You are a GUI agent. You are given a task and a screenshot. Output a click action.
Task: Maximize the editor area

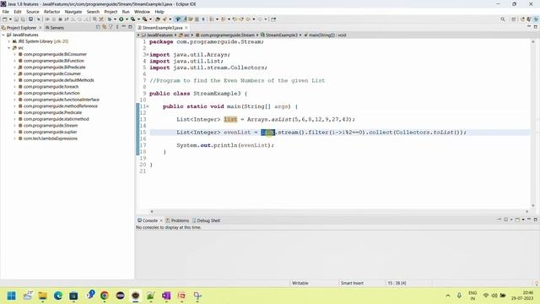click(536, 27)
